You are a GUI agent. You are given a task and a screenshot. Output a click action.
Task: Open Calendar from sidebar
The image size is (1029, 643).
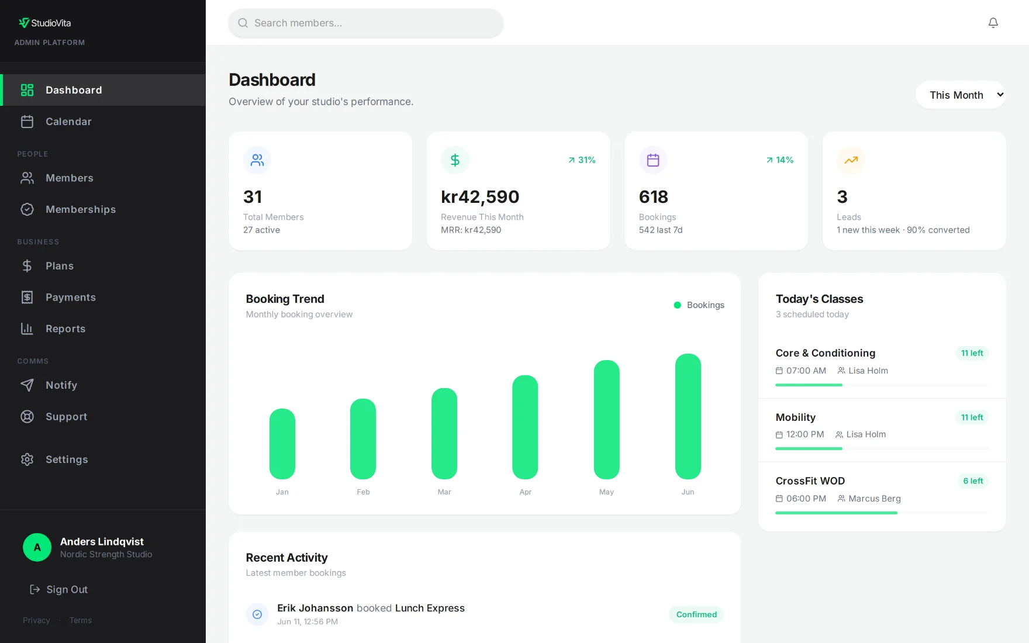click(x=103, y=122)
